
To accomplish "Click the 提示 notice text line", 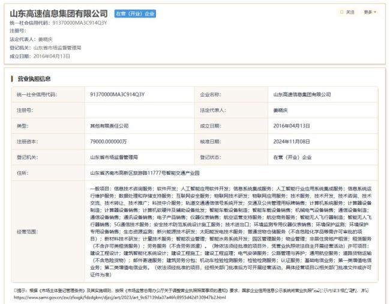I will [191, 290].
